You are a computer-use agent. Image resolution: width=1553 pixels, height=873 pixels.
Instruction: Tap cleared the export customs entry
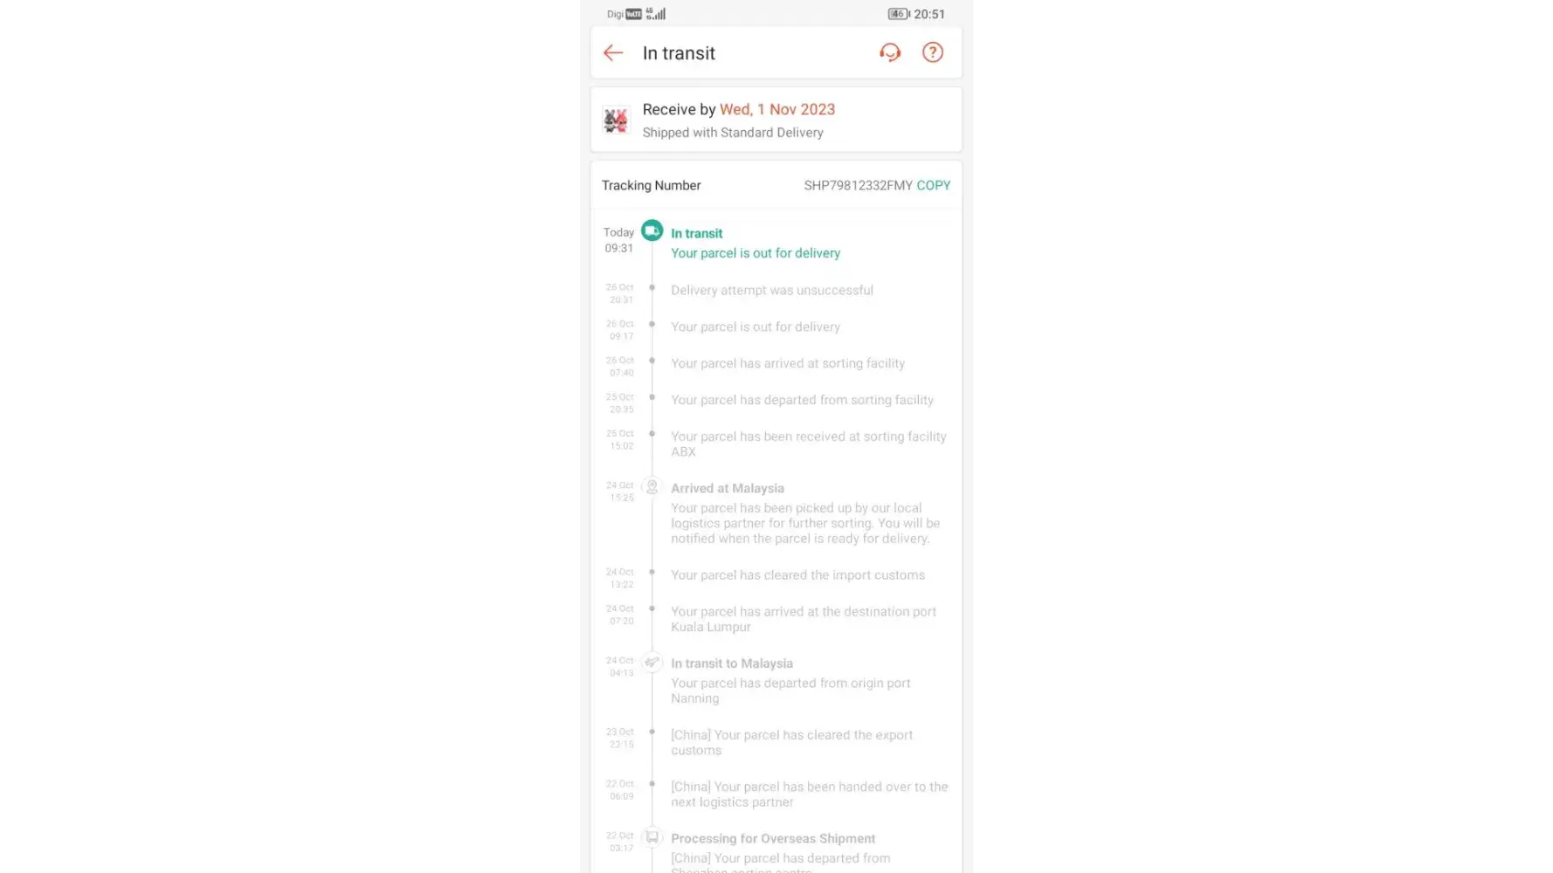coord(791,742)
